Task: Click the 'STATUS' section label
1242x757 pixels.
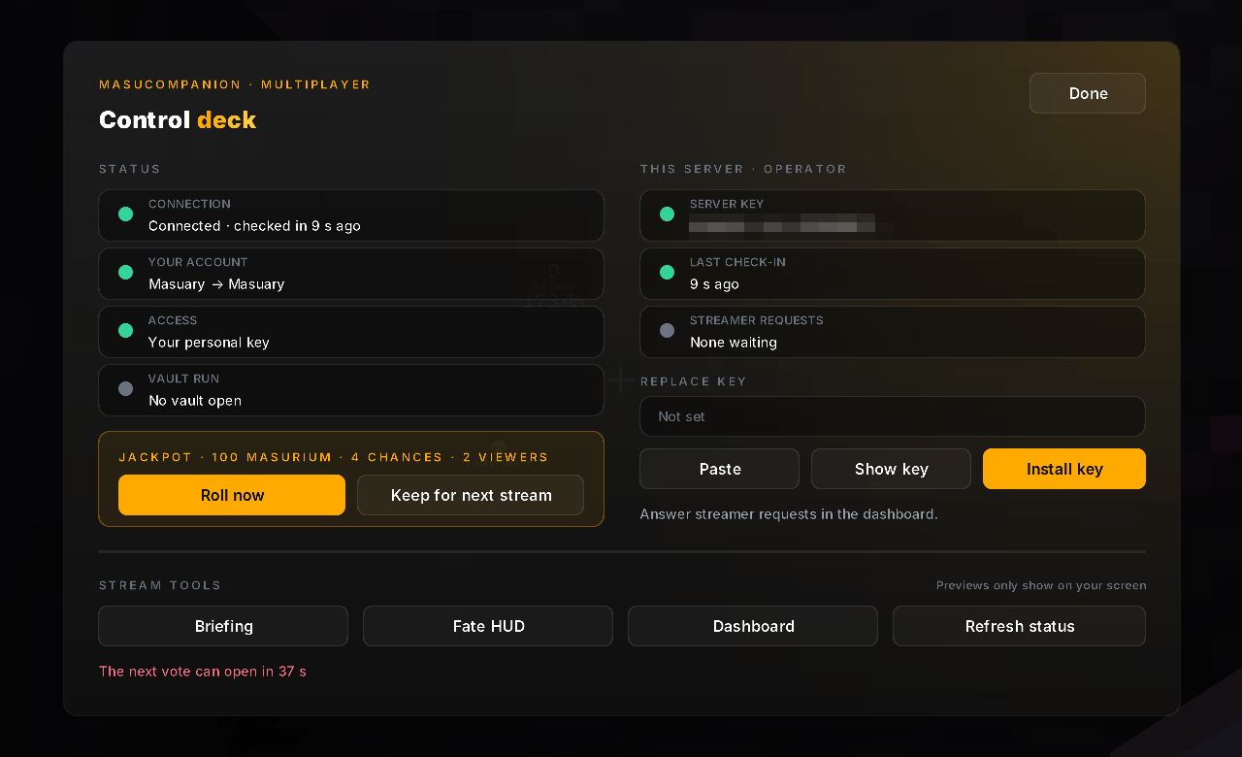Action: pyautogui.click(x=130, y=169)
